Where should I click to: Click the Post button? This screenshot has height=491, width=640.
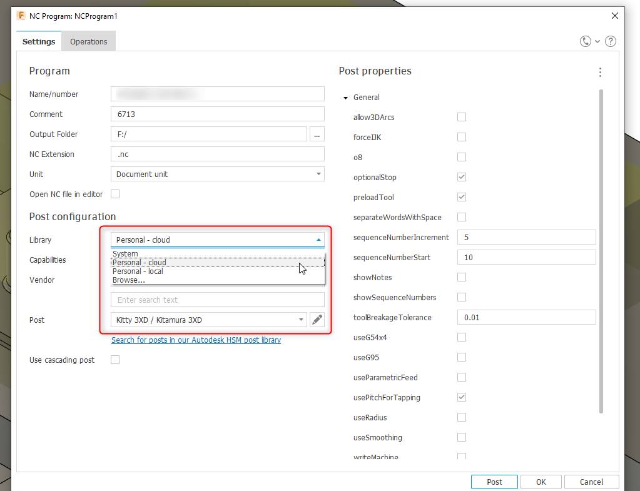[494, 482]
